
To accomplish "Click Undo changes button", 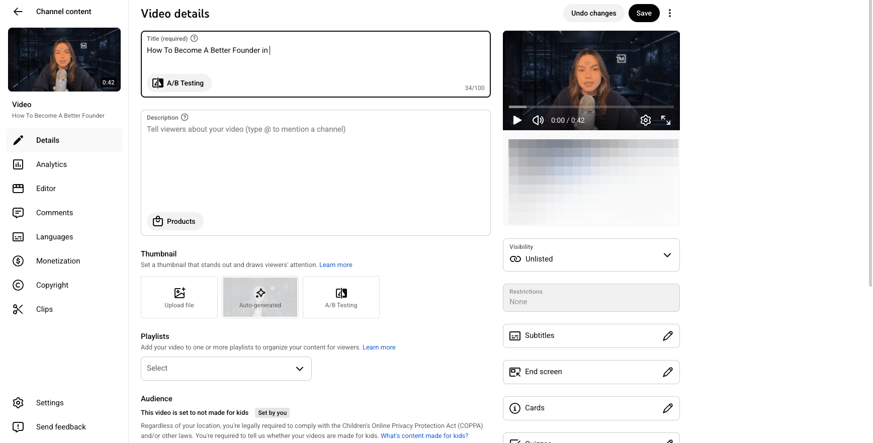I will [594, 13].
